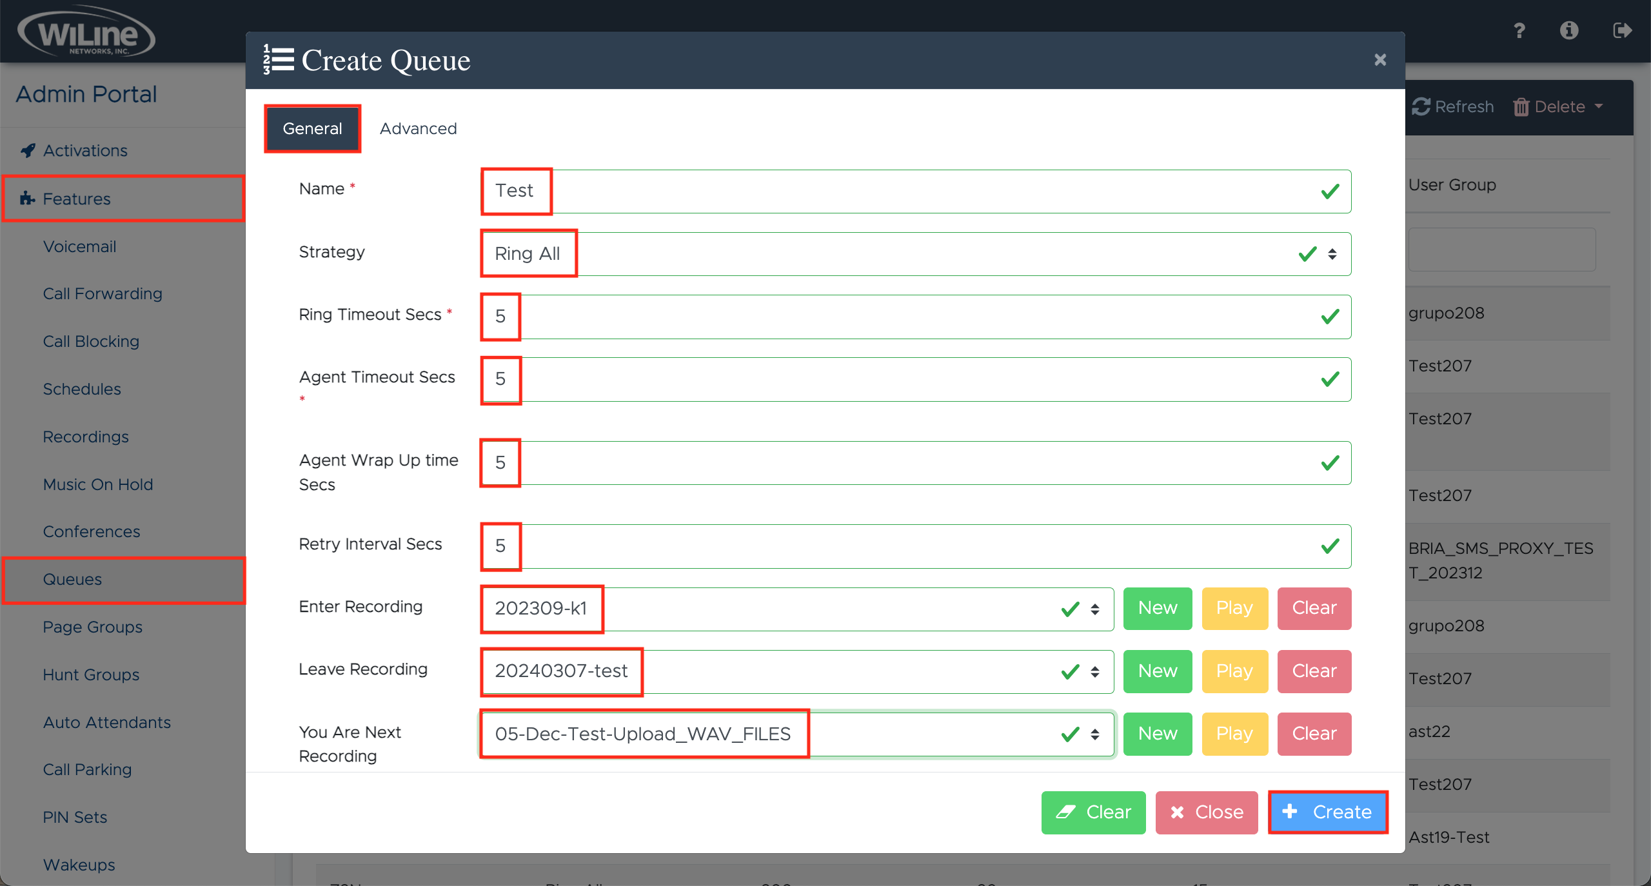Click the info circle icon
Screen dimensions: 1651x886
pos(1569,30)
